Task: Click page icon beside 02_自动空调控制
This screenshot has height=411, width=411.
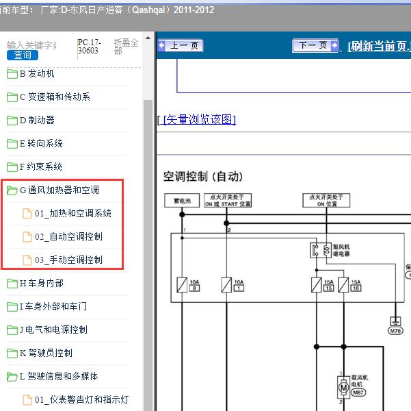Action: coord(27,237)
